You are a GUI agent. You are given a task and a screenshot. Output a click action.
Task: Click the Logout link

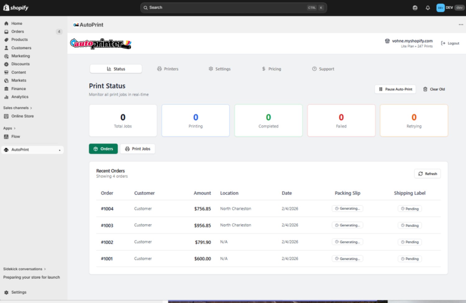click(x=450, y=44)
